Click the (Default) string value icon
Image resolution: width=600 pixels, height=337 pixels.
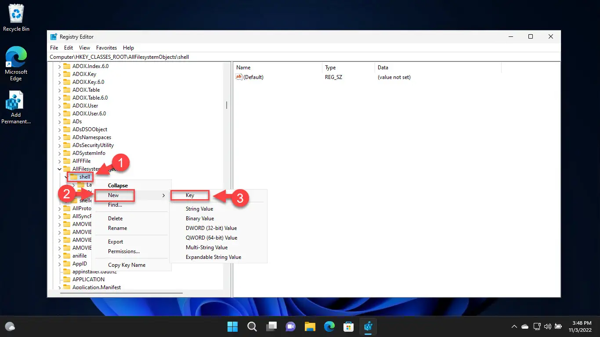coord(239,77)
